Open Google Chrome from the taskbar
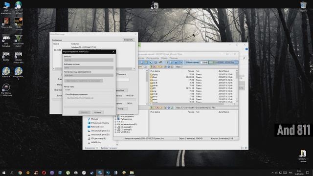 20,173
